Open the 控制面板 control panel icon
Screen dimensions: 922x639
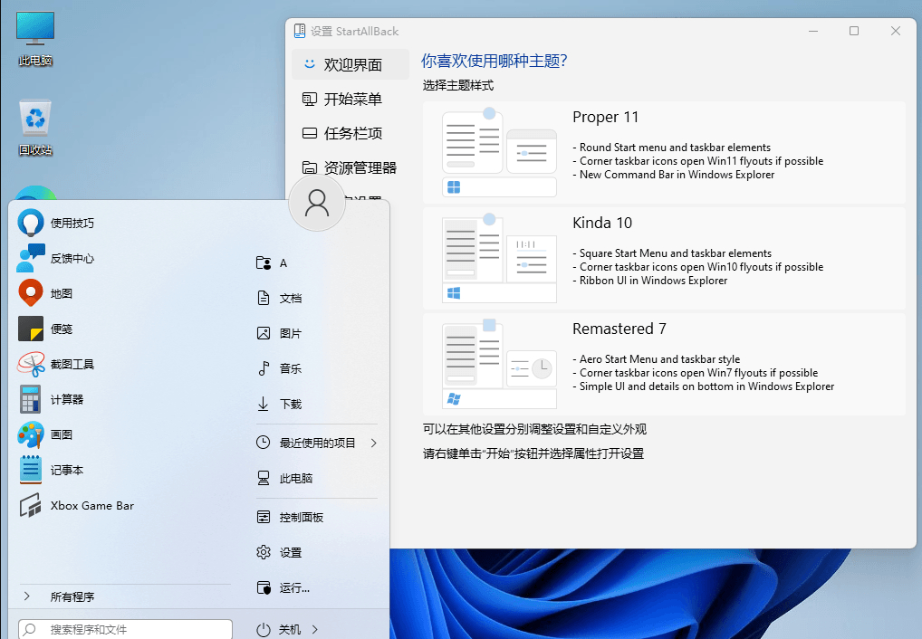[x=264, y=517]
